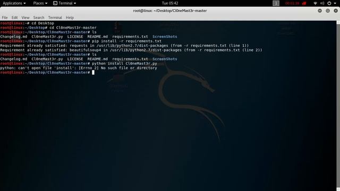Click first 'Requirement already satisfied: requests' line
The width and height of the screenshot is (340, 191).
coord(124,46)
